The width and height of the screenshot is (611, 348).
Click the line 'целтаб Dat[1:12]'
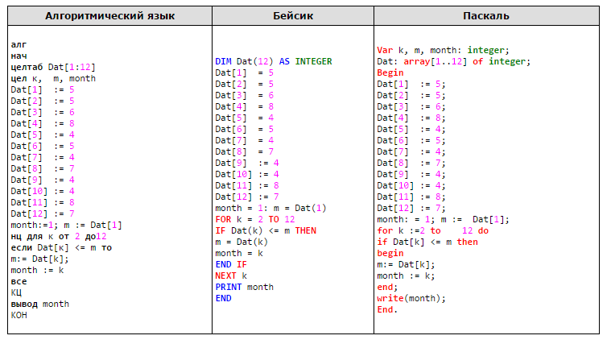(x=53, y=67)
